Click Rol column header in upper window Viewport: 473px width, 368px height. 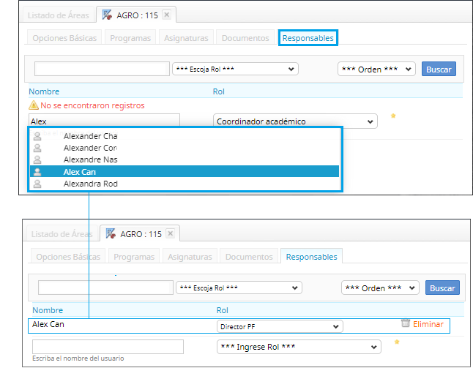tap(219, 91)
